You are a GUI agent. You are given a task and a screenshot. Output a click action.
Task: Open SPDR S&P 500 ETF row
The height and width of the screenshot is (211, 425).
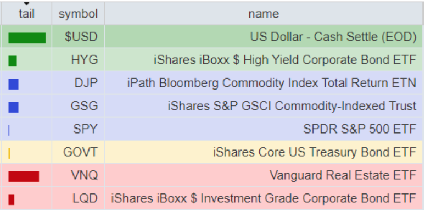click(212, 129)
